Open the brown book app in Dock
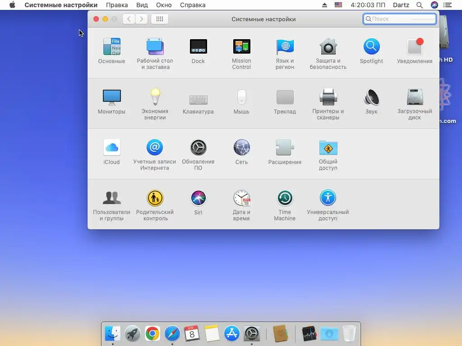 pyautogui.click(x=280, y=334)
